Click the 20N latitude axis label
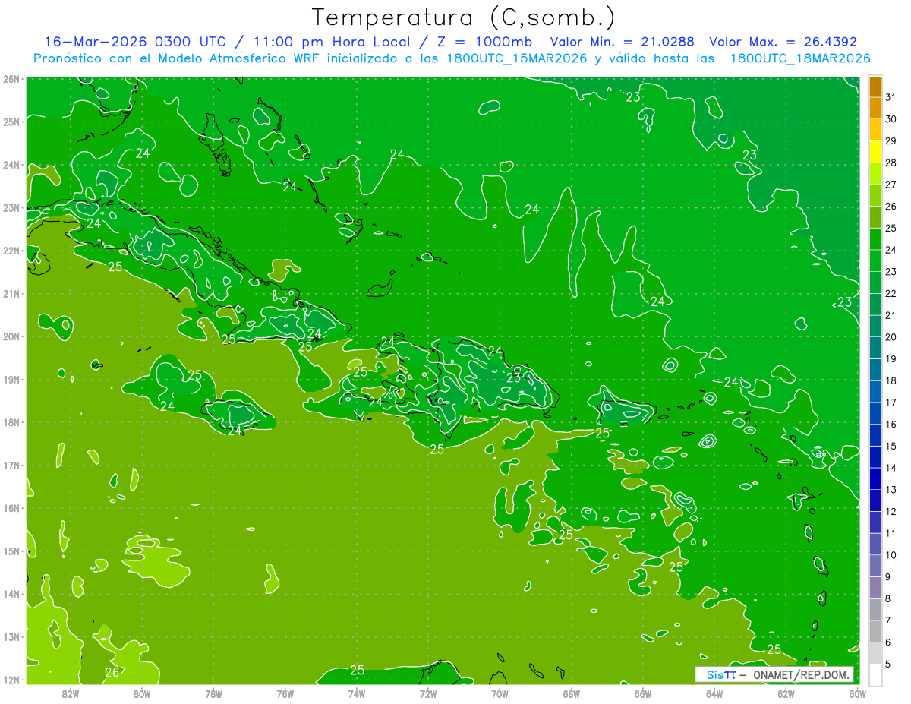 pyautogui.click(x=11, y=336)
